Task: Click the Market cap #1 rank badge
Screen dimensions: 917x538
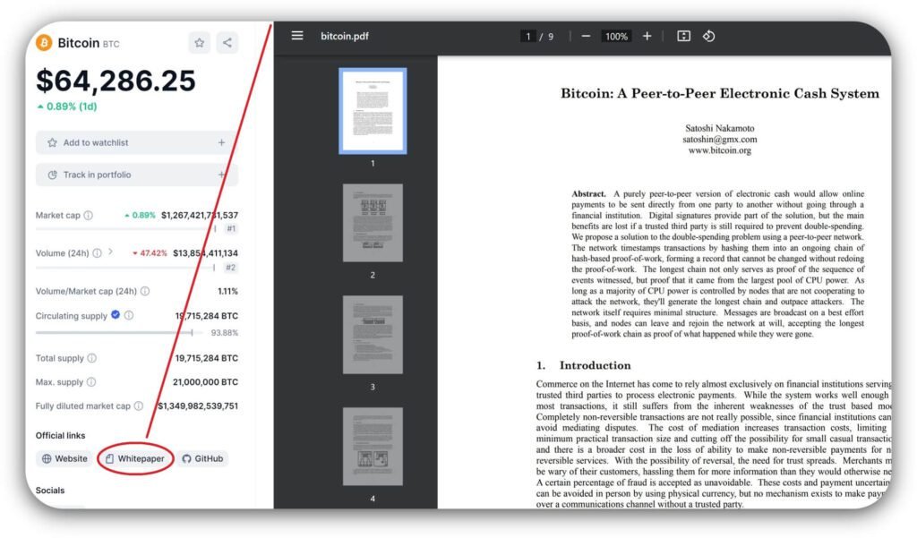Action: click(x=231, y=228)
